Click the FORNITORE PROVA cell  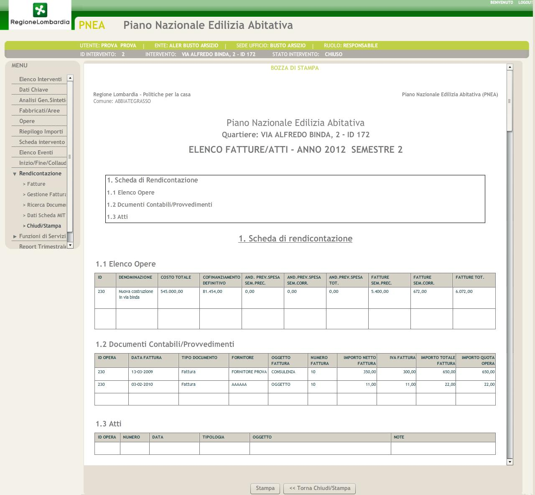[249, 374]
